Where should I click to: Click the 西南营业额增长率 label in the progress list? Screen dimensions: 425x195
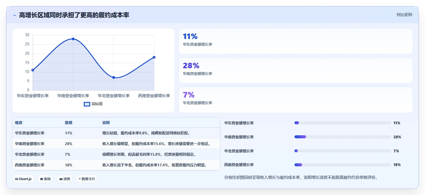tap(239, 165)
